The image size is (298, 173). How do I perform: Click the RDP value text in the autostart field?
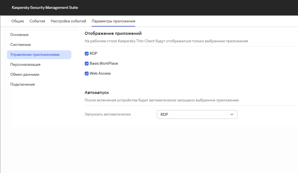click(164, 114)
